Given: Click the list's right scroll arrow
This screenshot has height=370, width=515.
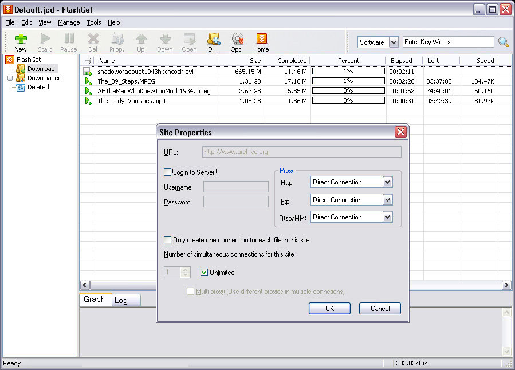Looking at the screenshot, I should point(506,285).
